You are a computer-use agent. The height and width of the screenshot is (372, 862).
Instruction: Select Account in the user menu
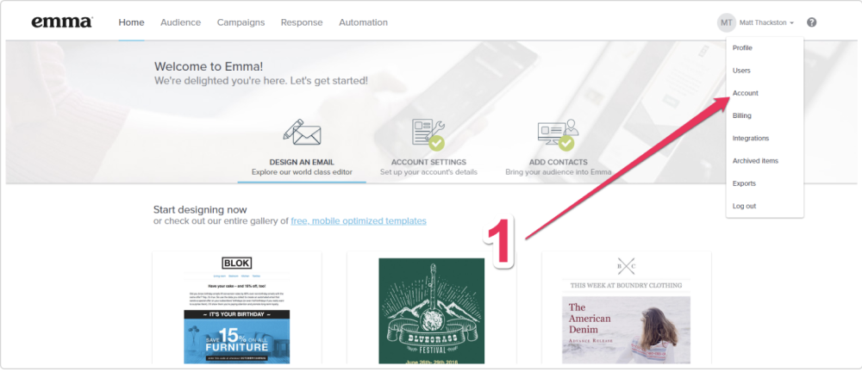[745, 93]
